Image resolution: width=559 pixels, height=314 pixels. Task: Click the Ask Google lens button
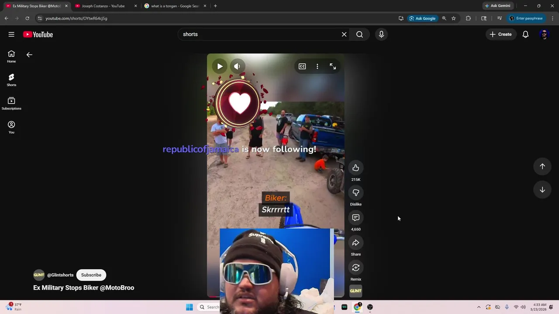[422, 18]
